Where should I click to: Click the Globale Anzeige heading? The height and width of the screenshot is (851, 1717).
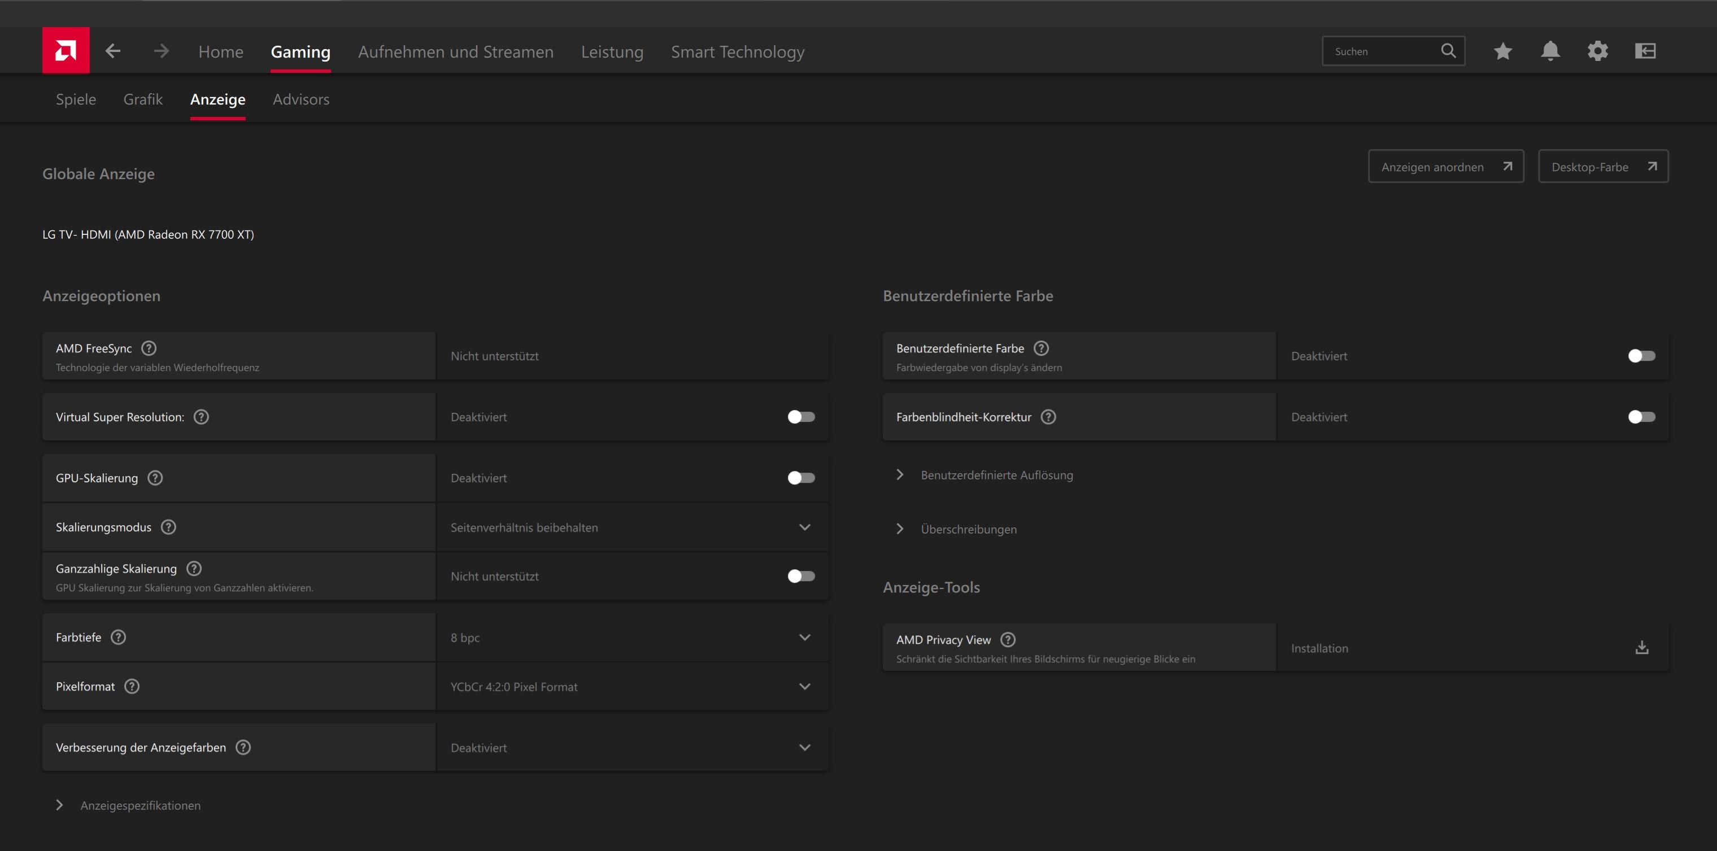[99, 173]
